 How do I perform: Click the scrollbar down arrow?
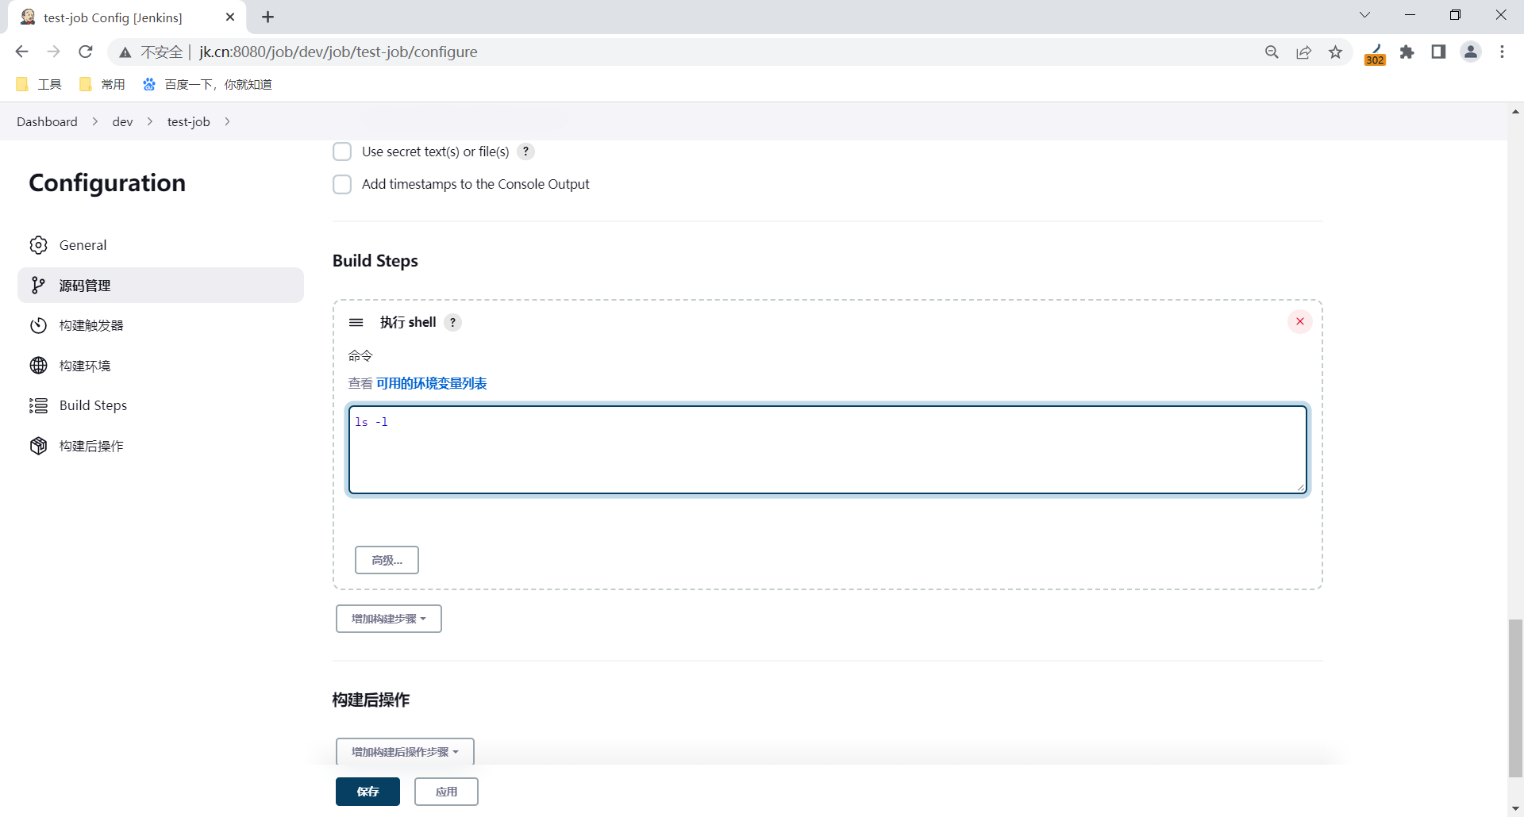[x=1516, y=809]
